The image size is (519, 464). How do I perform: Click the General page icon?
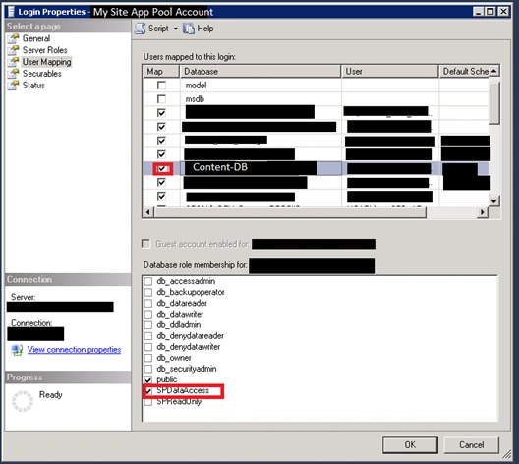[x=13, y=38]
